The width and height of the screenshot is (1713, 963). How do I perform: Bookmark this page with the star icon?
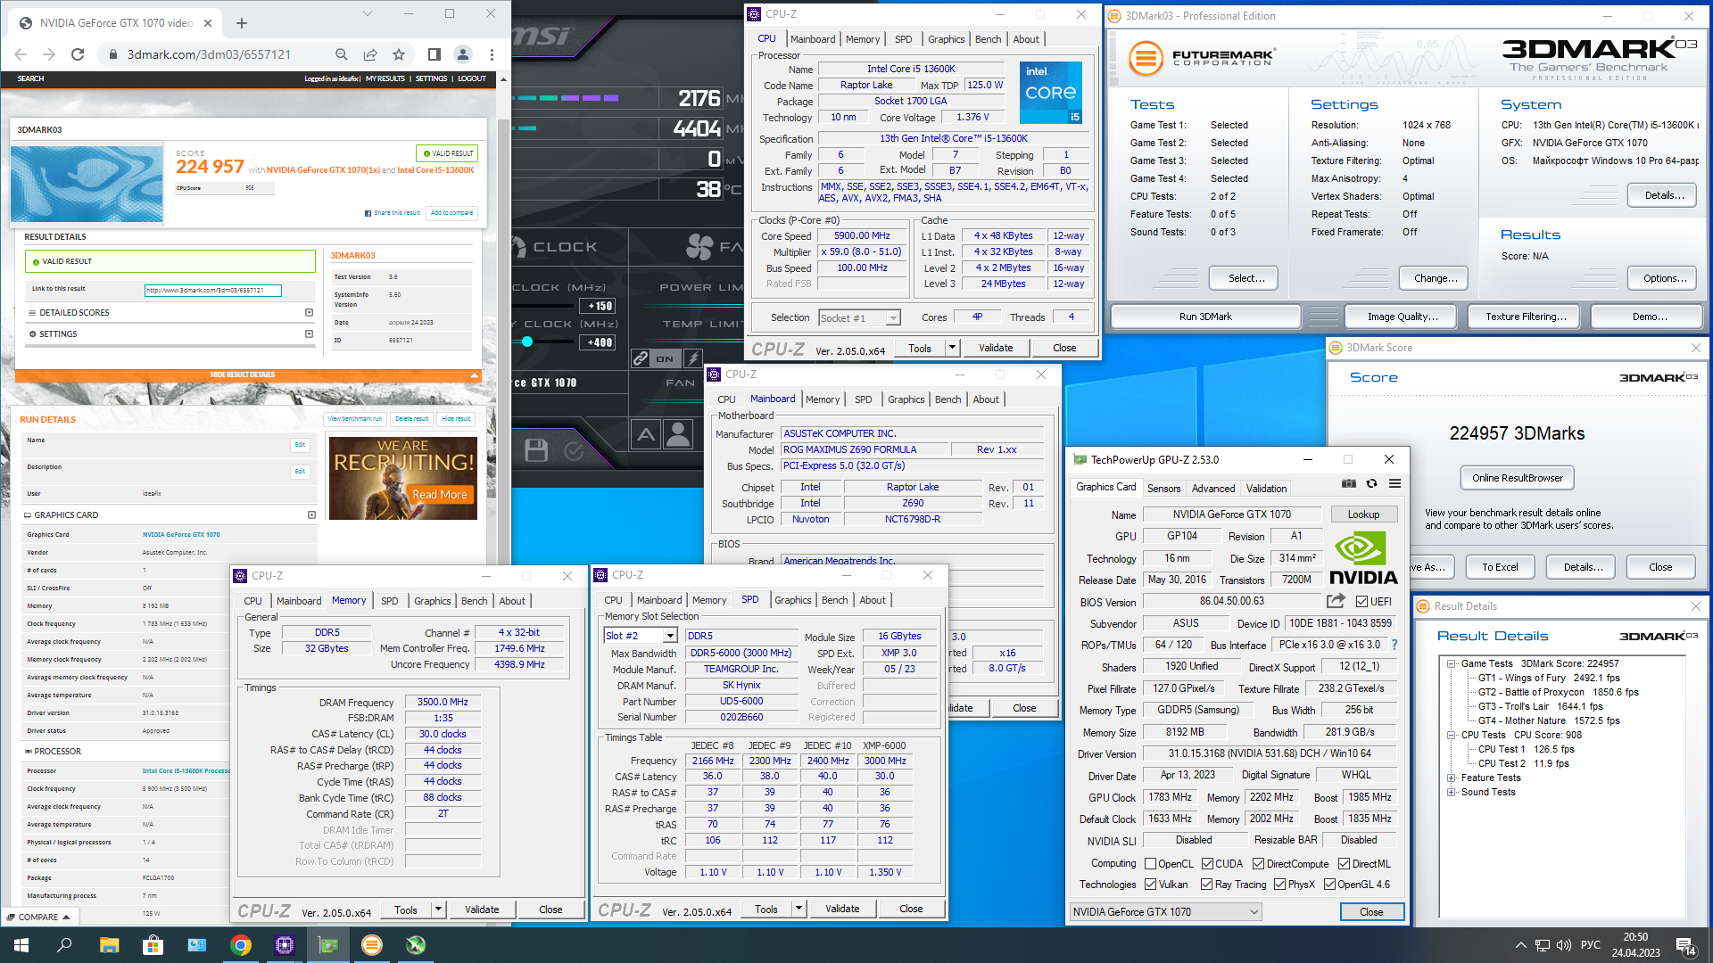tap(399, 54)
